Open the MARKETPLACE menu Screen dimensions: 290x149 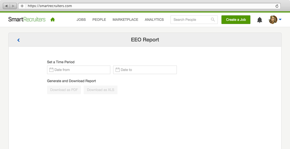click(125, 20)
